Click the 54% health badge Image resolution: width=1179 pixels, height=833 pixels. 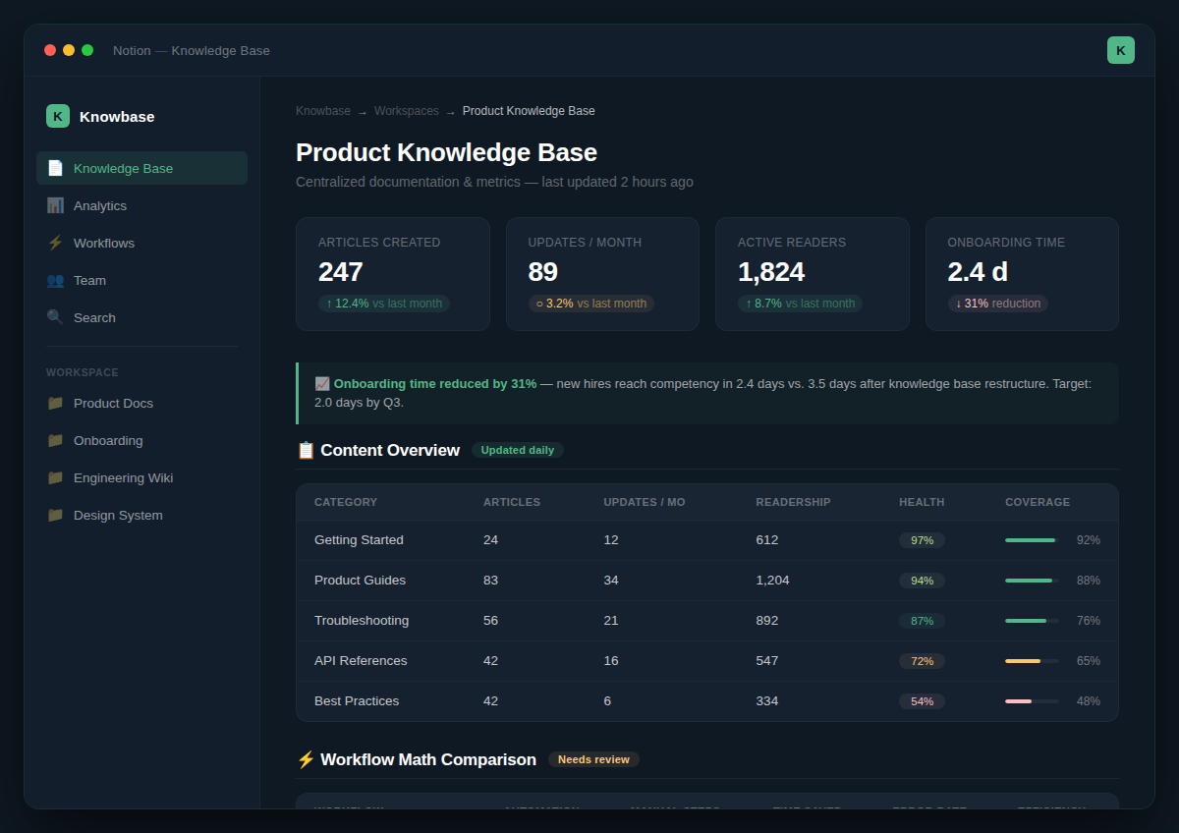point(922,701)
